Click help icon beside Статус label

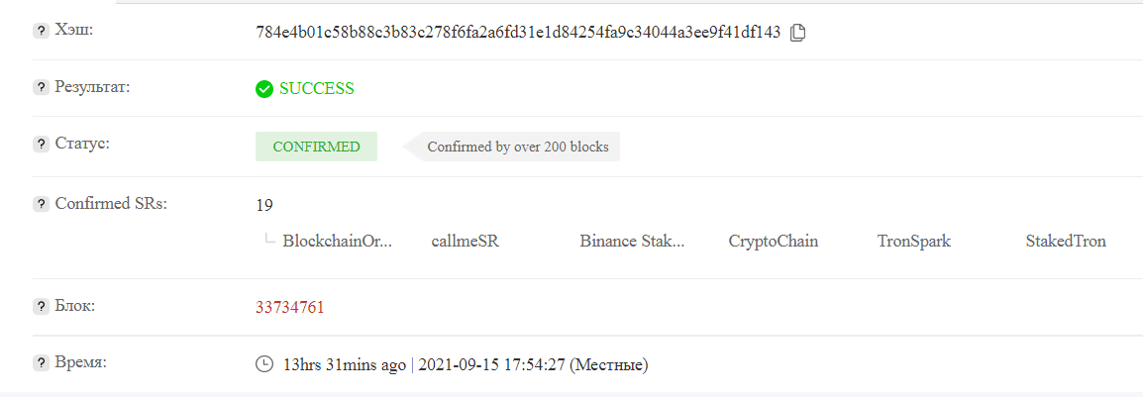click(x=41, y=145)
